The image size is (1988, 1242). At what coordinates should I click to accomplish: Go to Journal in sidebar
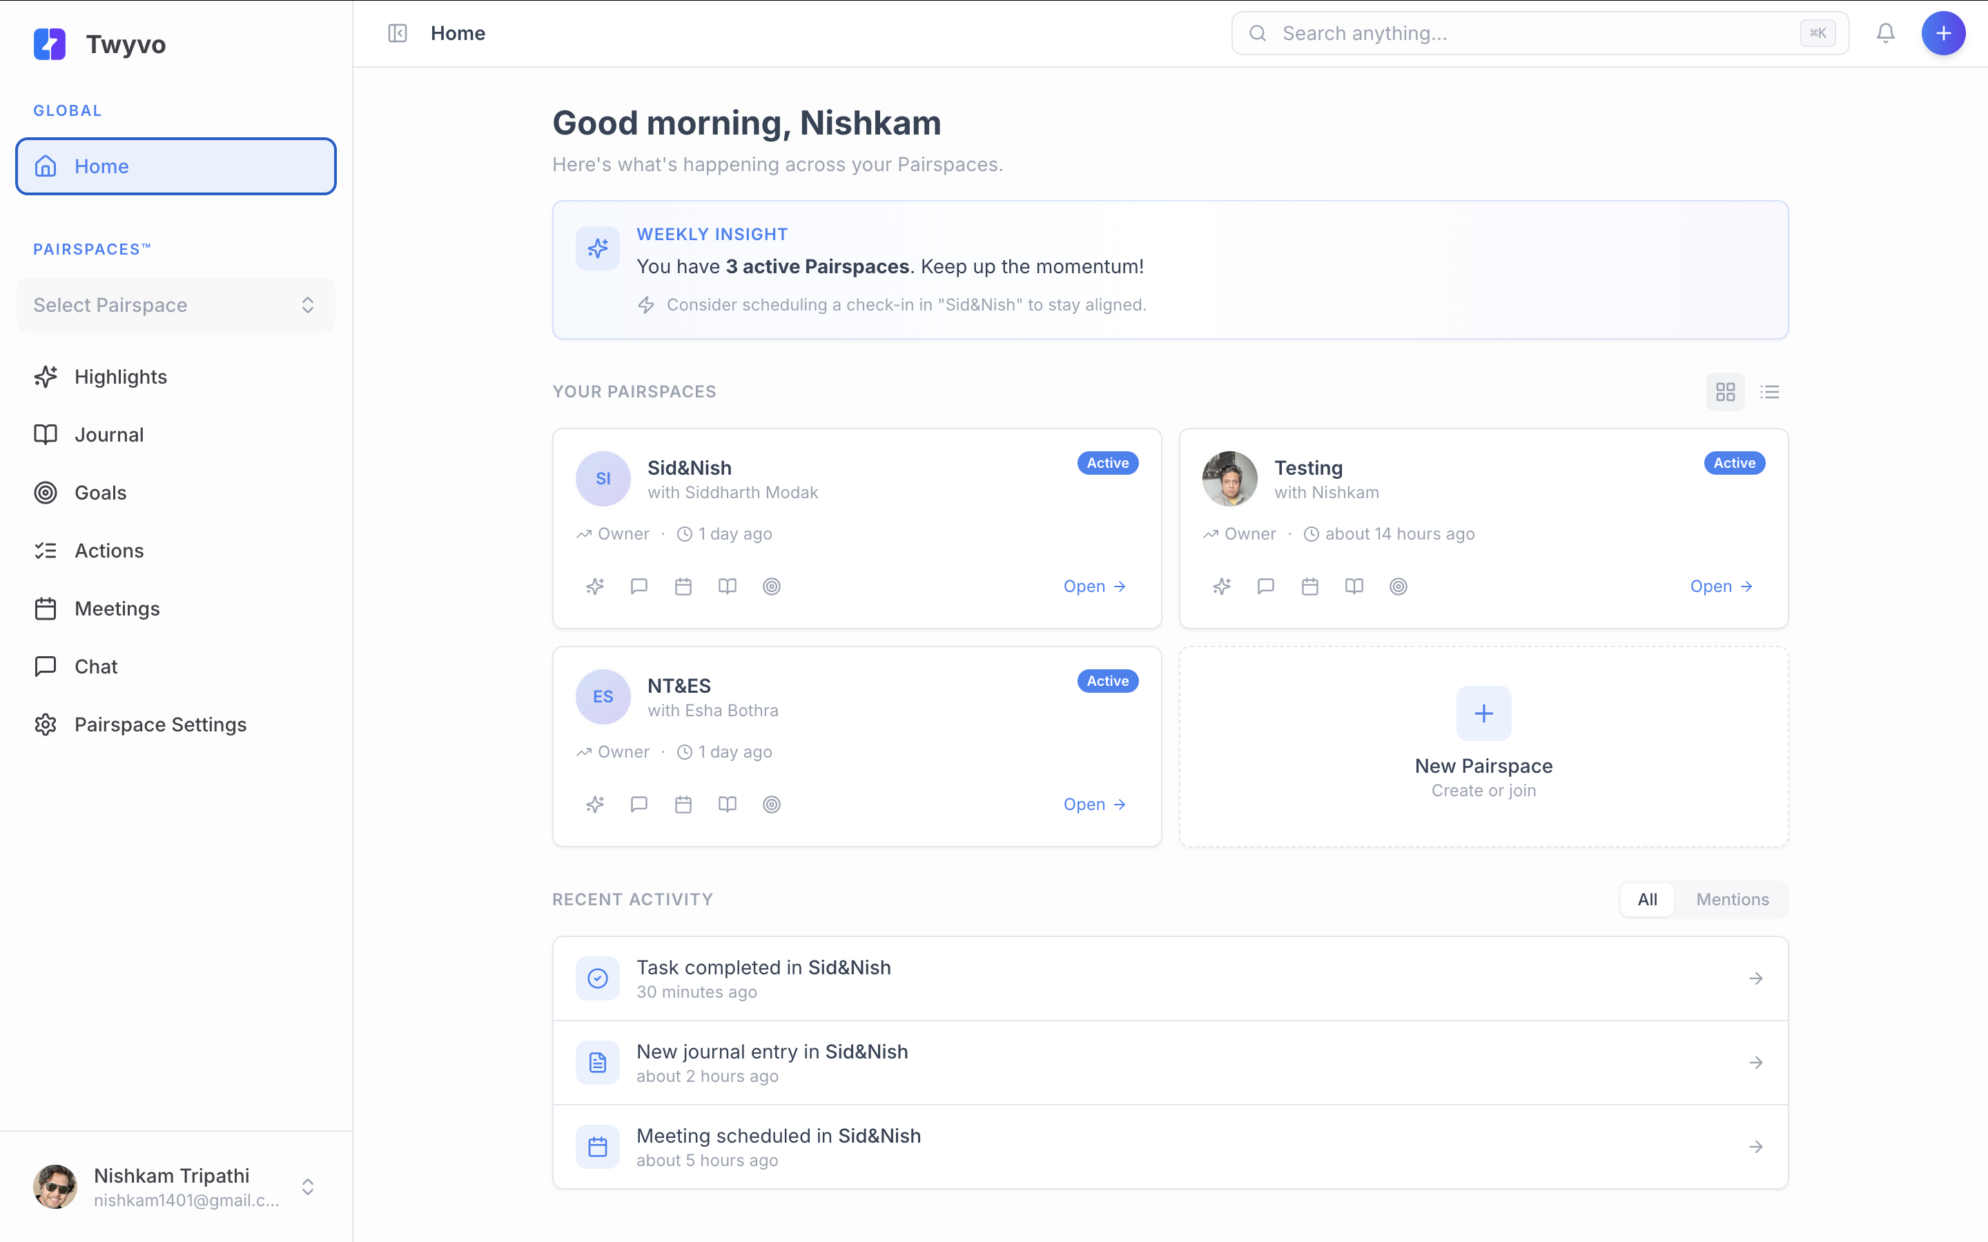[108, 435]
